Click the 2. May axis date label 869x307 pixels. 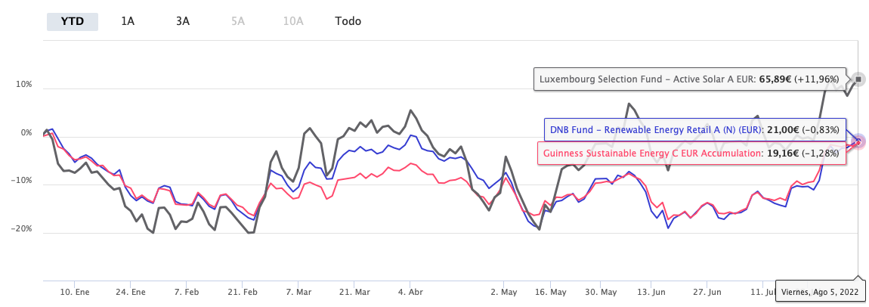(503, 291)
